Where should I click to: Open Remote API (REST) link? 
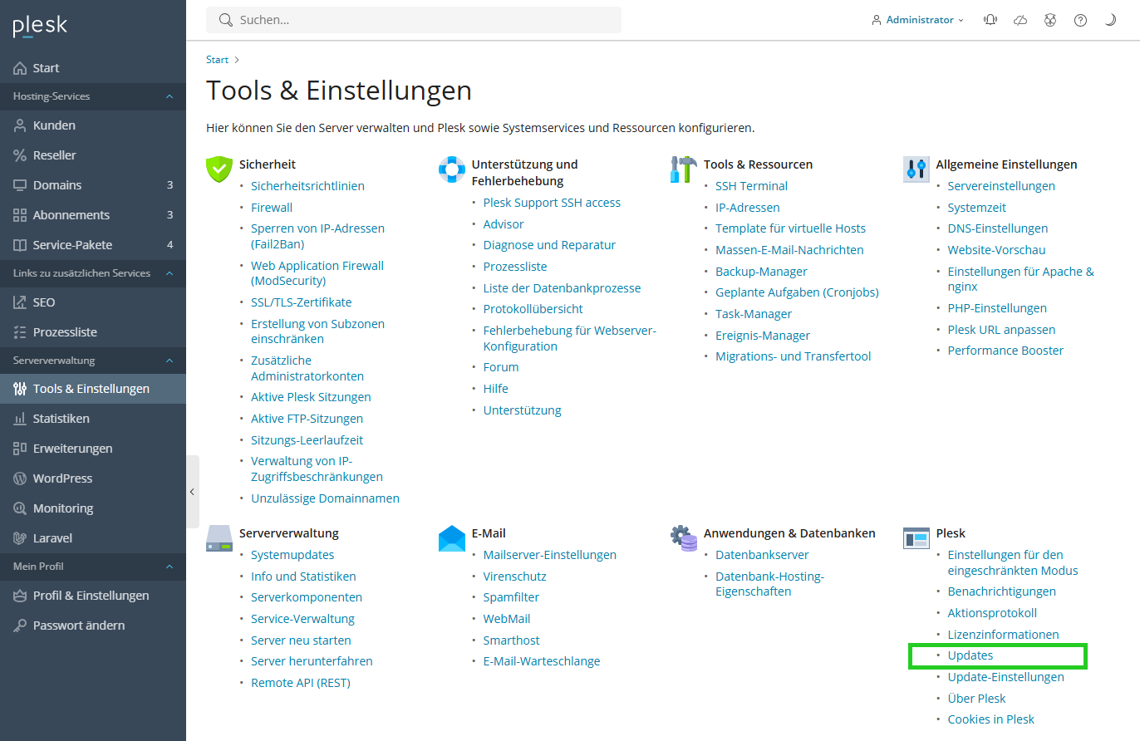(301, 683)
